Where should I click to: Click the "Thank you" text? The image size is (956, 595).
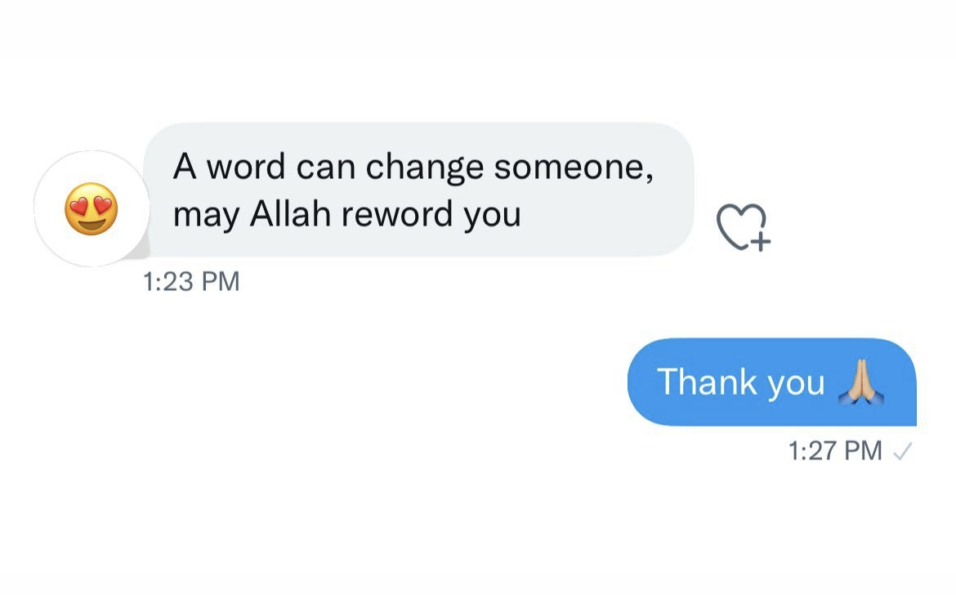[740, 382]
